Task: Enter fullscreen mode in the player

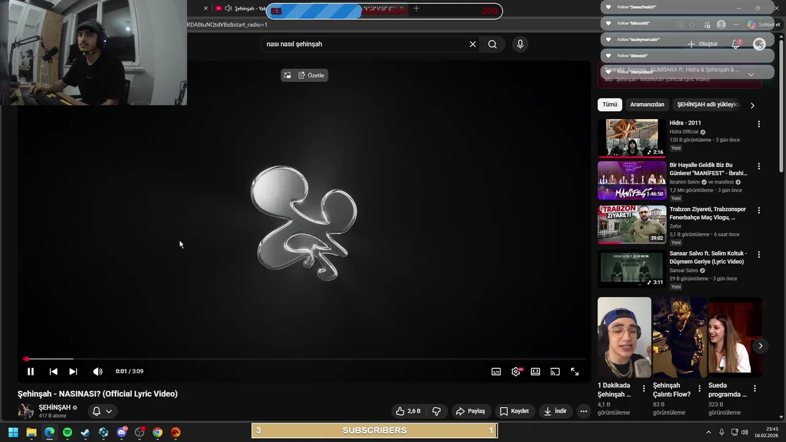Action: pos(575,371)
